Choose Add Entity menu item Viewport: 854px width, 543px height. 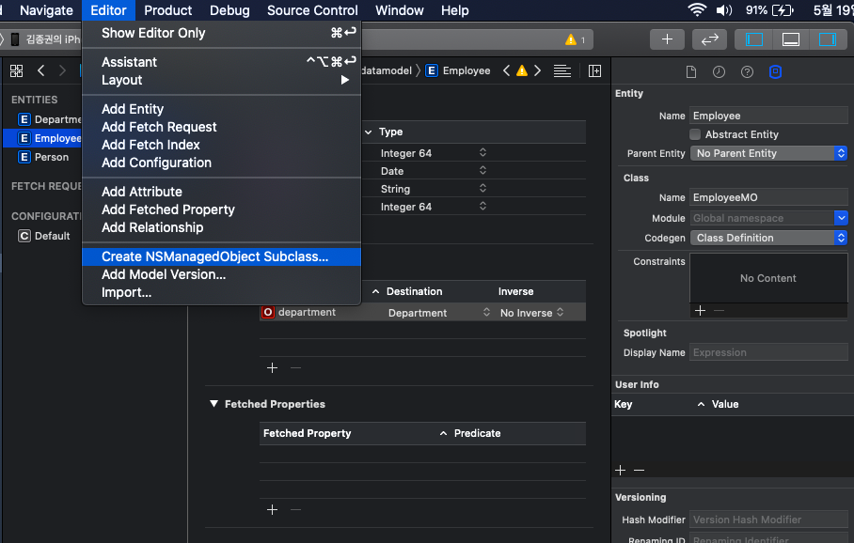coord(221,109)
